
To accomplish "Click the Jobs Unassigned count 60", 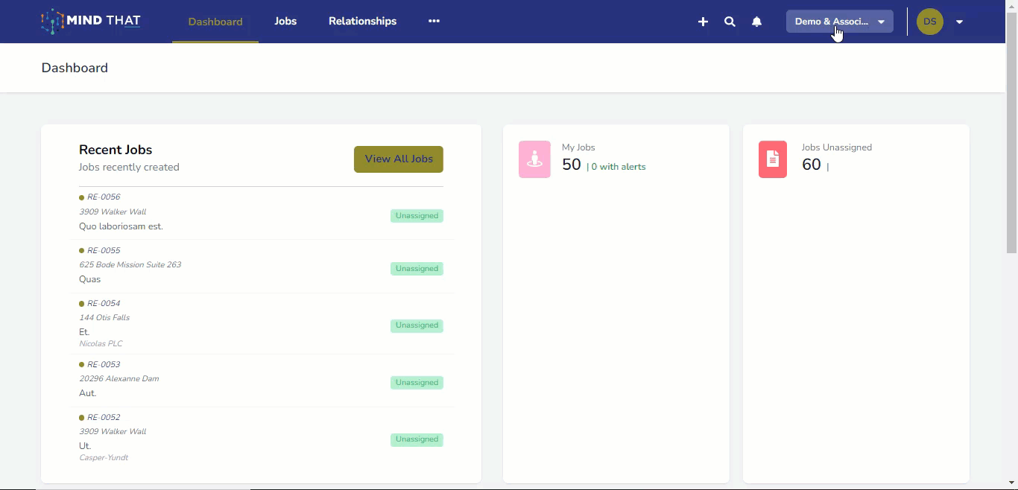I will [811, 165].
